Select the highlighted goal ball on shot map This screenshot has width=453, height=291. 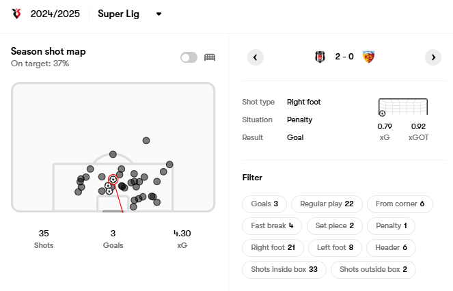(113, 180)
